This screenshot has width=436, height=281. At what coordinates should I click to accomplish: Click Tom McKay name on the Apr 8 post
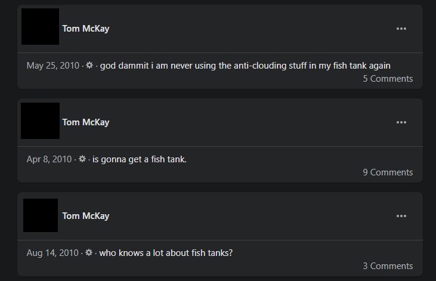[x=85, y=122]
